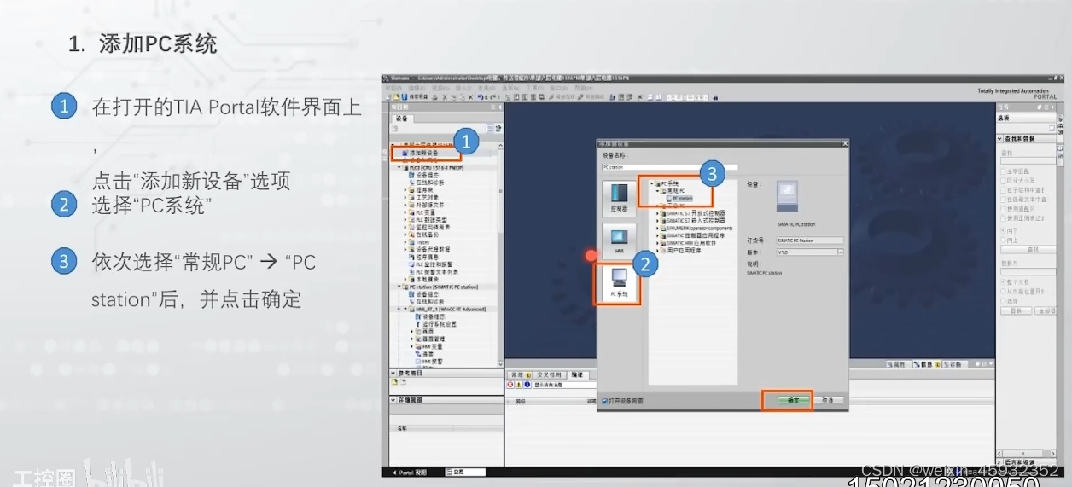Toggle 打开设备视图 checkbox
This screenshot has height=487, width=1072.
pyautogui.click(x=604, y=401)
